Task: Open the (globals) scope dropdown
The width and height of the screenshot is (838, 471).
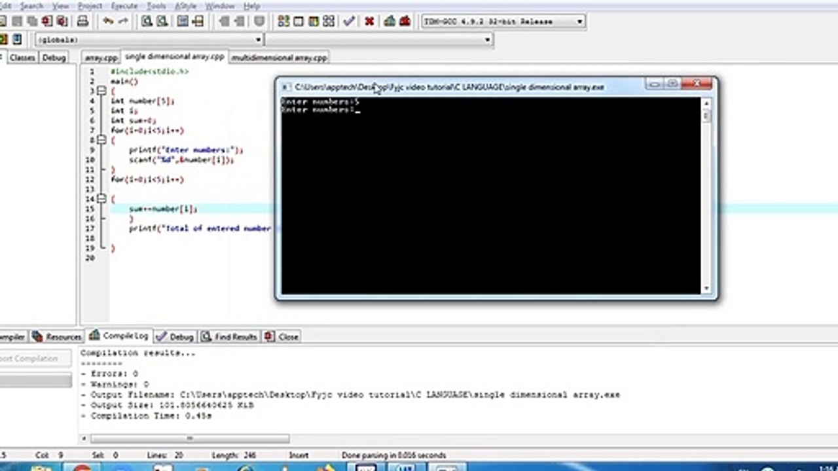Action: coord(149,40)
